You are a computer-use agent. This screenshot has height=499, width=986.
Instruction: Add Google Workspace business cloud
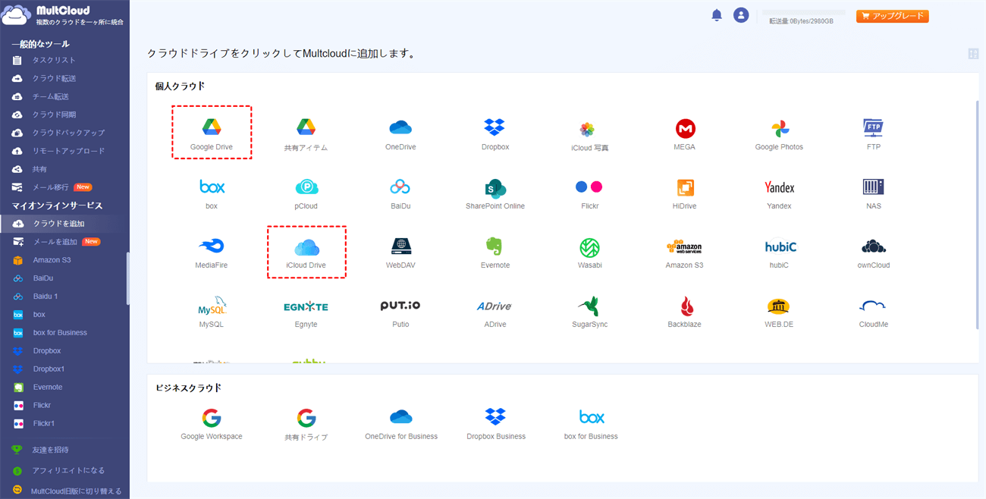[x=212, y=423]
